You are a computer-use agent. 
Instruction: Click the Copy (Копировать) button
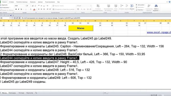(x=5, y=7)
